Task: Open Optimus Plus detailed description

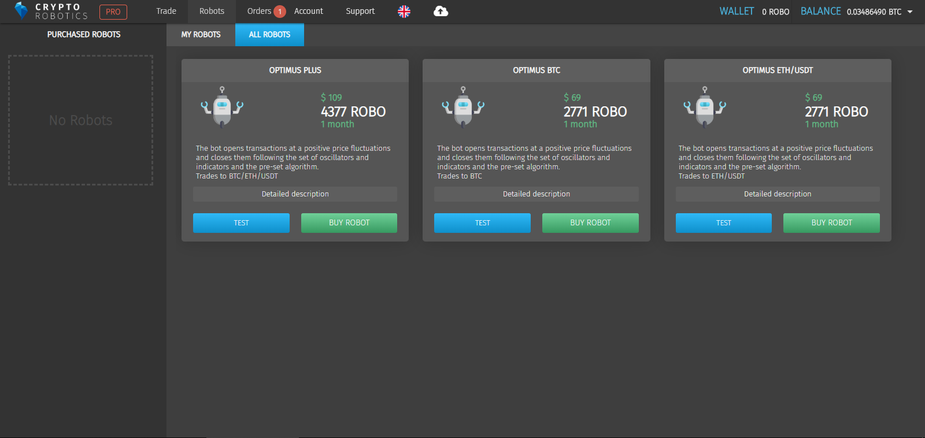Action: click(x=295, y=194)
